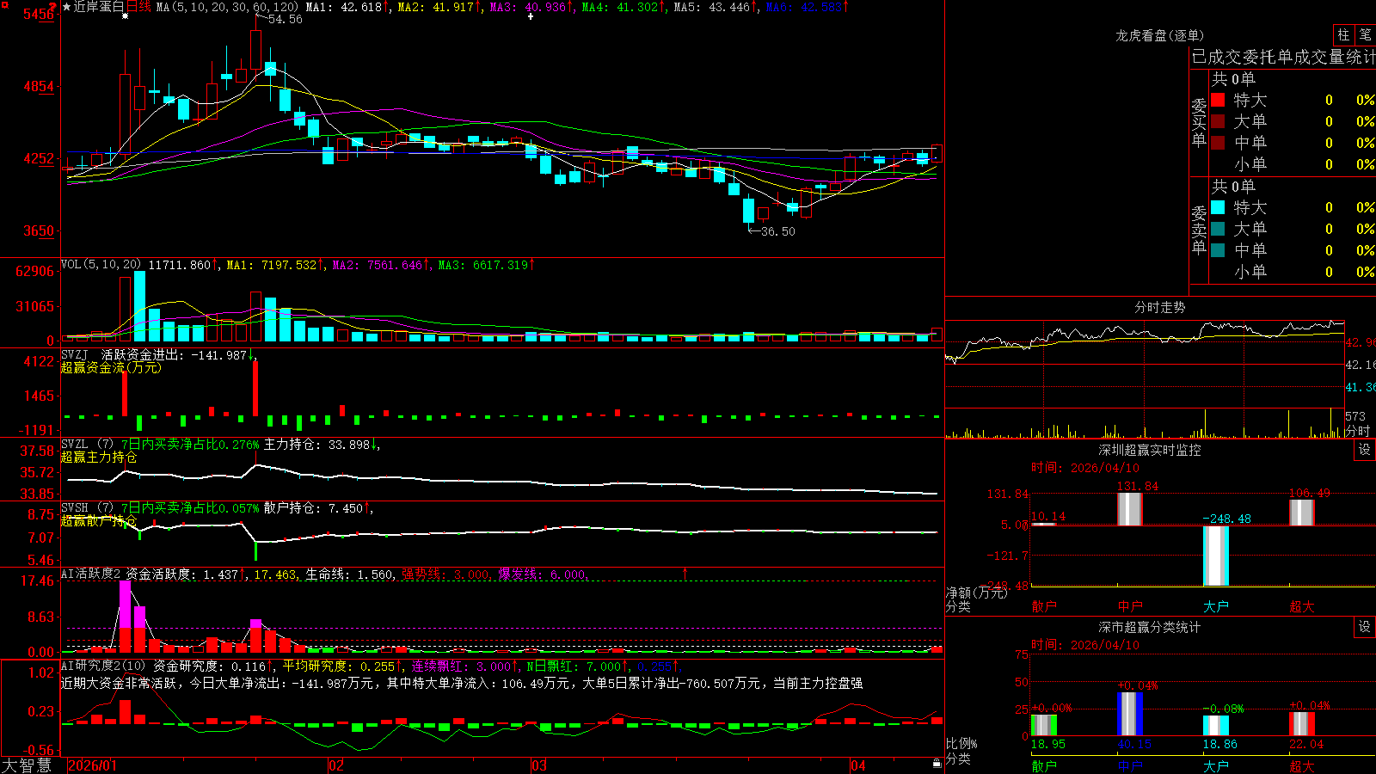Click the teal 大单 sell-order swatch
The height and width of the screenshot is (774, 1376).
point(1218,229)
